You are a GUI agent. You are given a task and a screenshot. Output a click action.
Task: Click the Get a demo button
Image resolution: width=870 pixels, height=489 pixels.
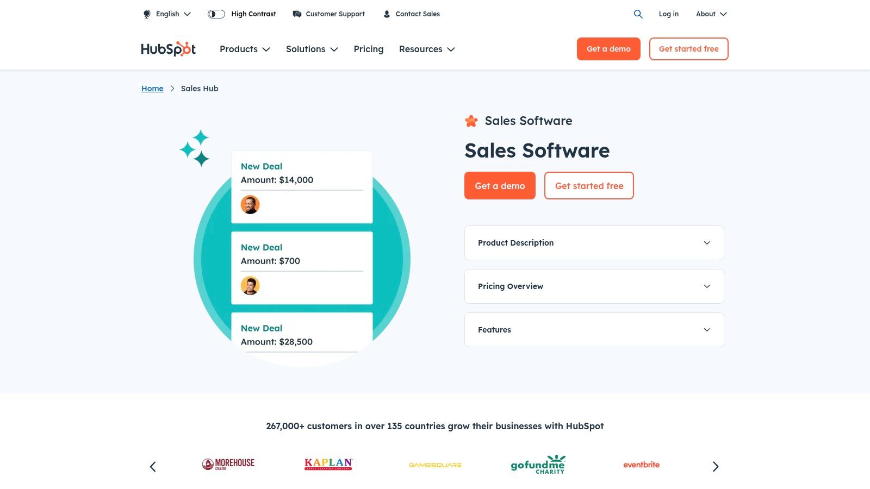coord(499,185)
